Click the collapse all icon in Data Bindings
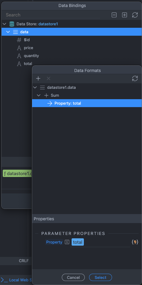This screenshot has width=142, height=285. tap(114, 15)
